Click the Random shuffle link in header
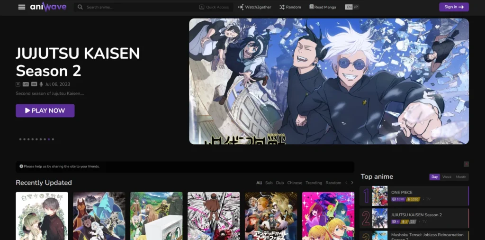485x240 pixels. coord(290,7)
